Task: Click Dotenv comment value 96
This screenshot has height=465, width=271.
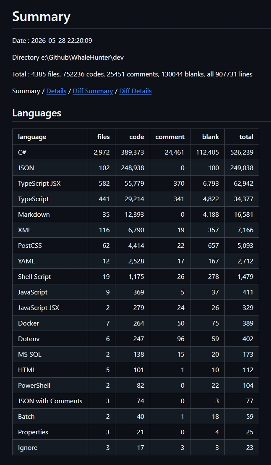Action: point(181,339)
